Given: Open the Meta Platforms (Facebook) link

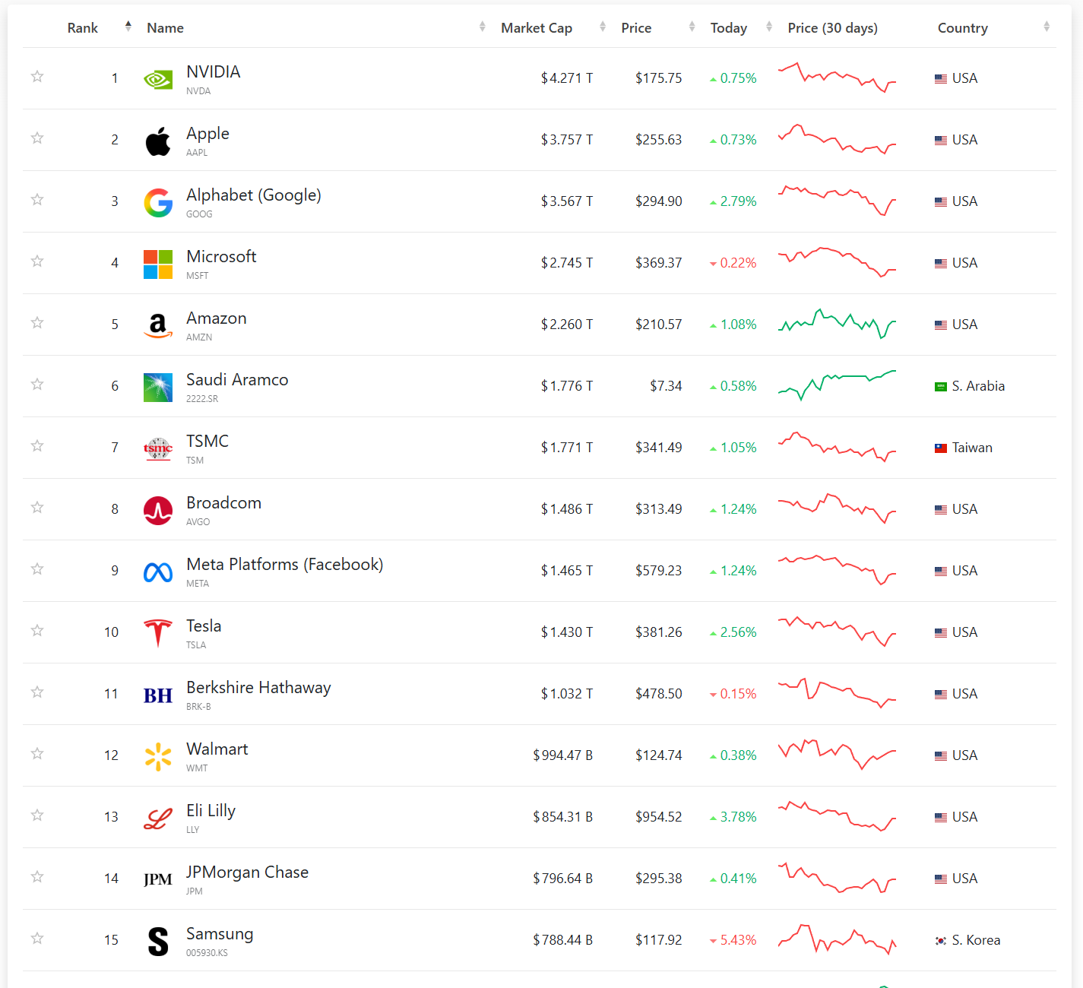Looking at the screenshot, I should [x=285, y=564].
